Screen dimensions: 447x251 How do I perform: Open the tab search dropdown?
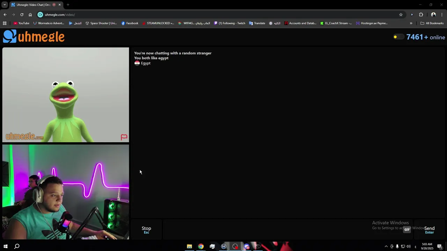click(5, 5)
